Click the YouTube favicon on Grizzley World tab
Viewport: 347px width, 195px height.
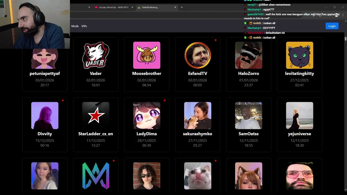[96, 7]
